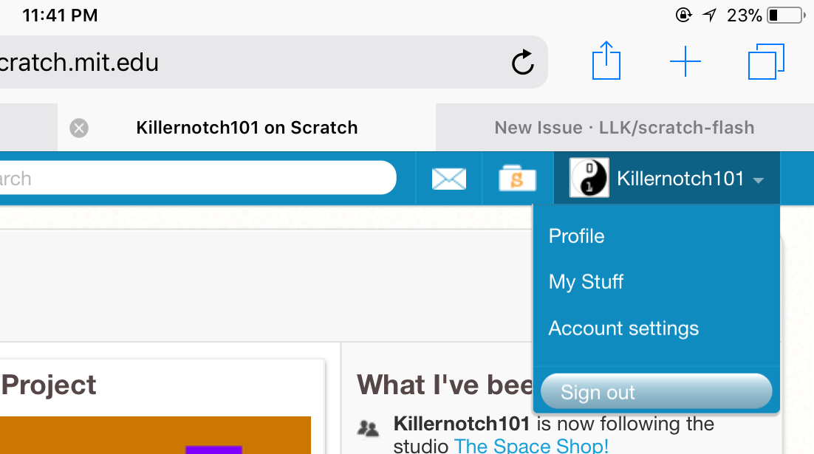814x454 pixels.
Task: Click the followers icon beside Killernotch101 activity
Action: pyautogui.click(x=368, y=427)
